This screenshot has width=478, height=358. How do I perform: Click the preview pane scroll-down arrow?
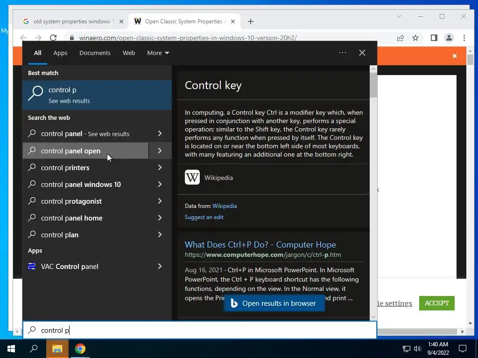point(373,317)
